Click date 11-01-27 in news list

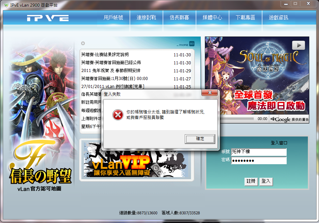click(x=182, y=79)
